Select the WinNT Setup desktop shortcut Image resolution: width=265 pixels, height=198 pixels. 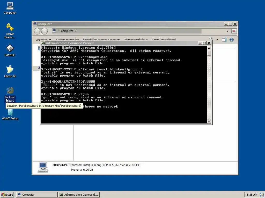click(10, 114)
